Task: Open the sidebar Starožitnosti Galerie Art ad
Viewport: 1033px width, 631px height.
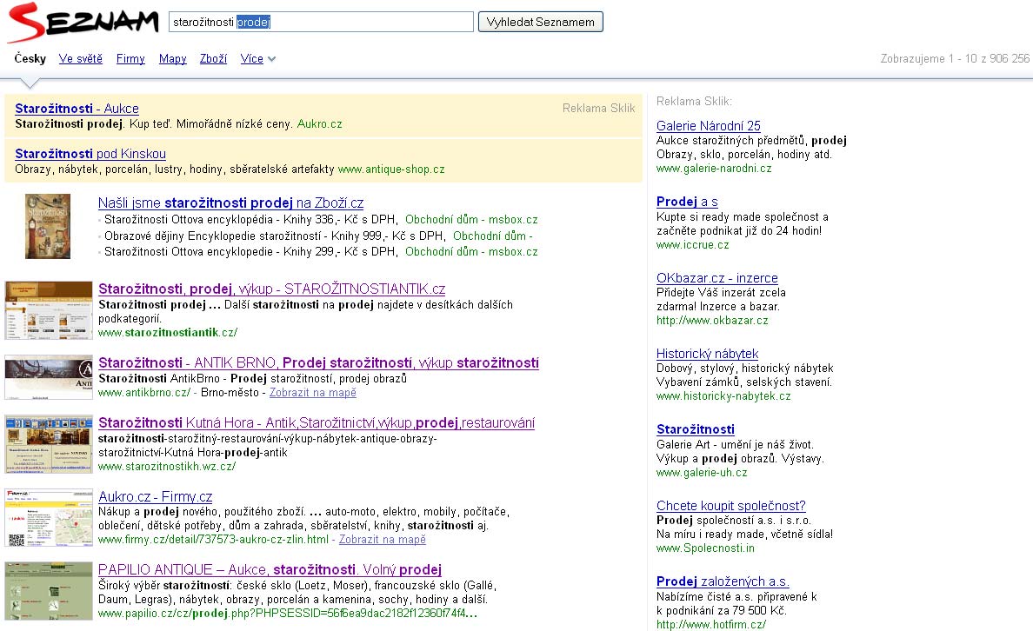Action: click(695, 429)
